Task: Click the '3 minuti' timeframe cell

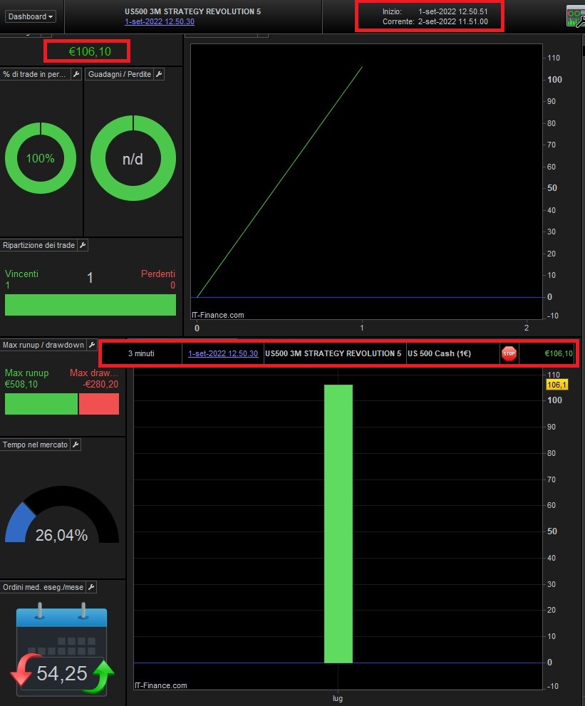Action: click(x=141, y=354)
